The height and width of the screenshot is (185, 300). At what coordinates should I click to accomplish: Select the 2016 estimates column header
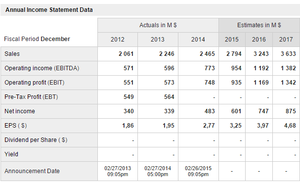click(259, 40)
